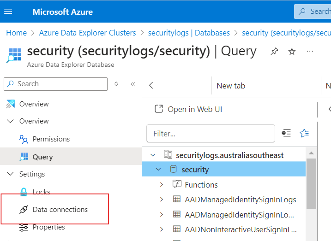331x241 pixels.
Task: Focus the left menu Search box
Action: 55,84
